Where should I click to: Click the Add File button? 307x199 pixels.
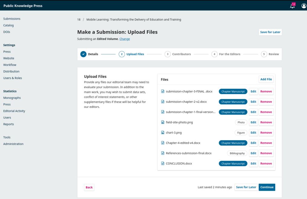266,79
